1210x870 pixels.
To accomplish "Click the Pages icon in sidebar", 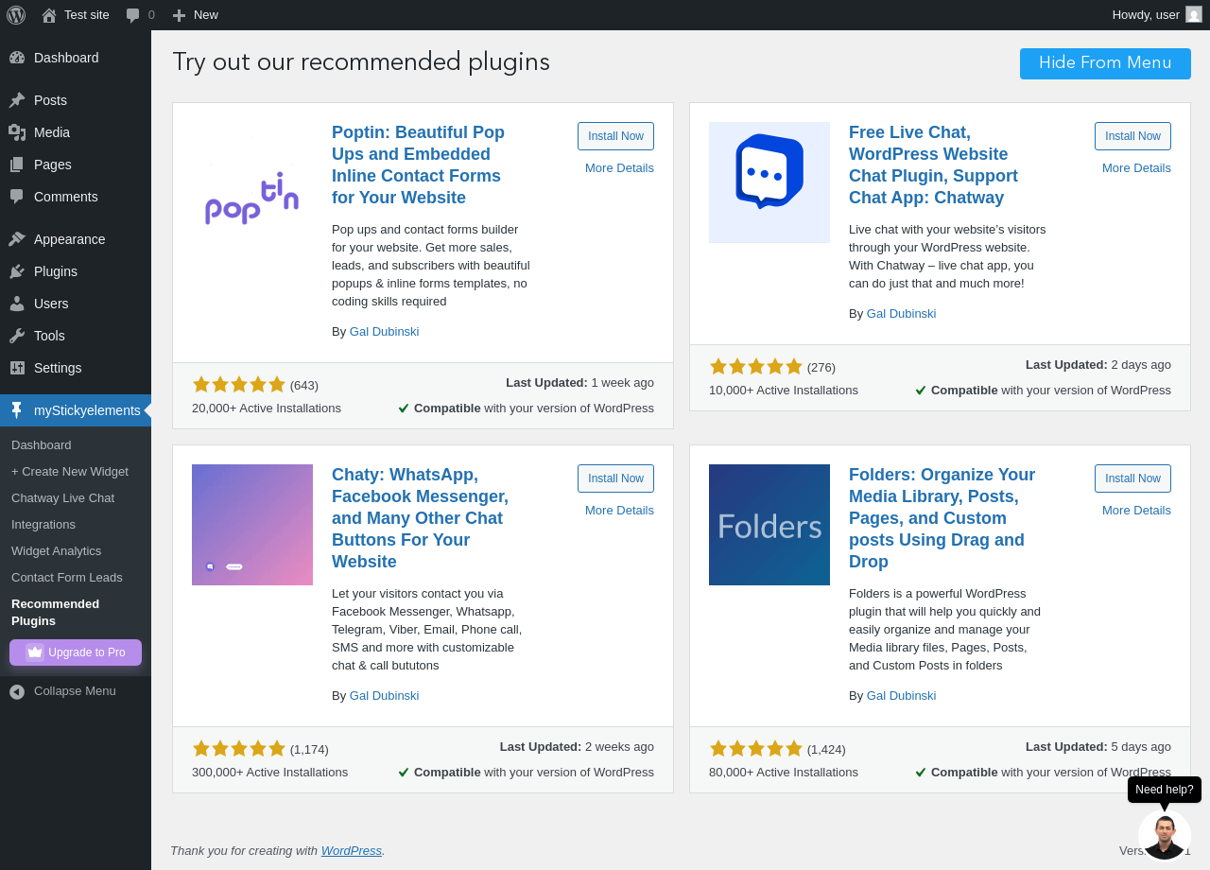I will click(17, 165).
